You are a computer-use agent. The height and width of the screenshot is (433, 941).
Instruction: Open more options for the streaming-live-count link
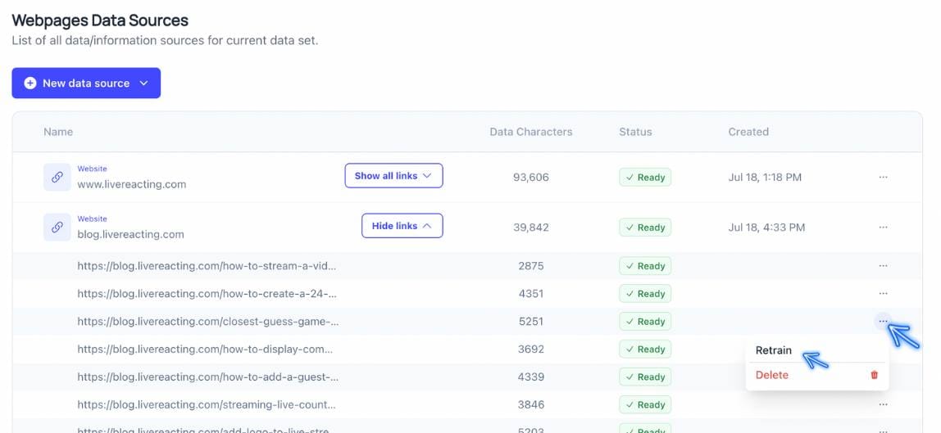(x=883, y=405)
